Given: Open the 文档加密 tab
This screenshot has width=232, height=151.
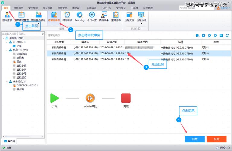Looking at the screenshot, I should point(33,8).
